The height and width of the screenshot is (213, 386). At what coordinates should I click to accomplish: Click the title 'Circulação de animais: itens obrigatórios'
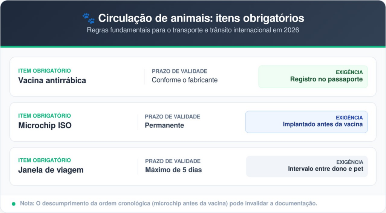point(201,18)
